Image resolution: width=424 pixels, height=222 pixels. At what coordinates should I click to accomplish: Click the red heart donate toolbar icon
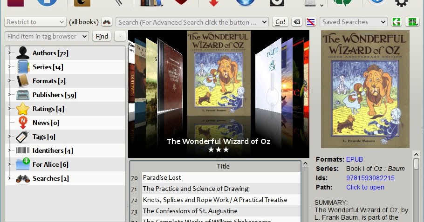click(x=182, y=2)
